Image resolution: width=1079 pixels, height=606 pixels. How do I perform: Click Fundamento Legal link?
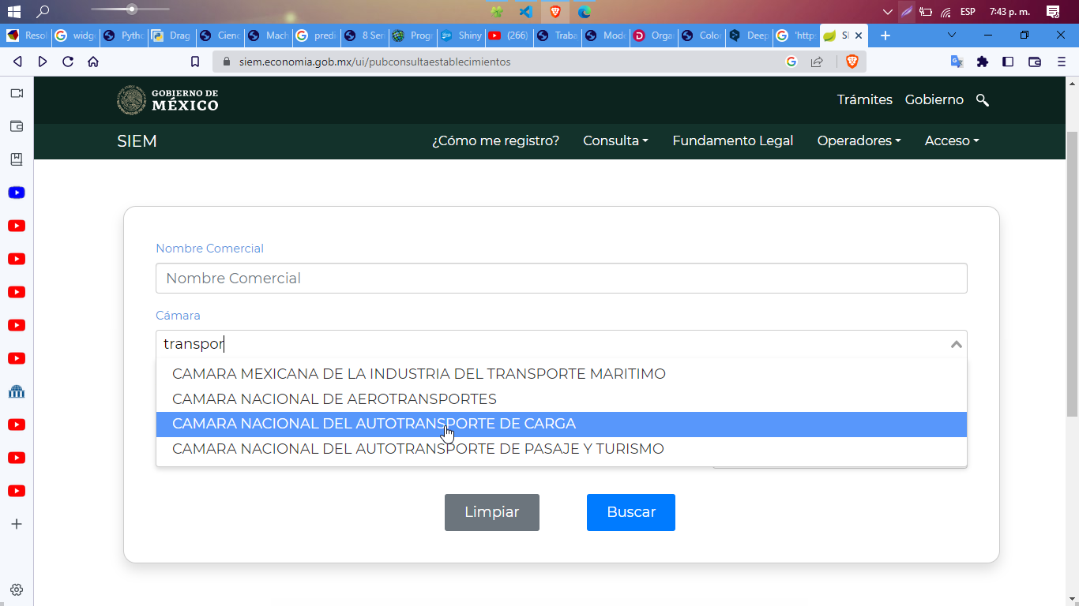(732, 140)
